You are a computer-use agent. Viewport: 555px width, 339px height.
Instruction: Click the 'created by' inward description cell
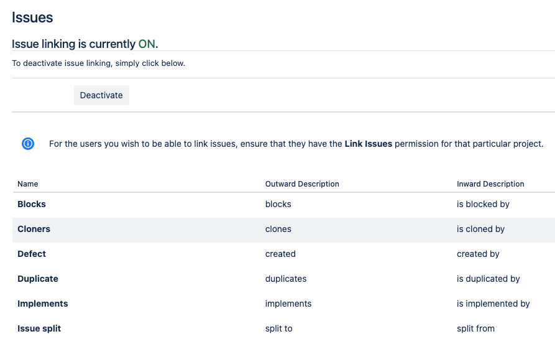click(478, 254)
